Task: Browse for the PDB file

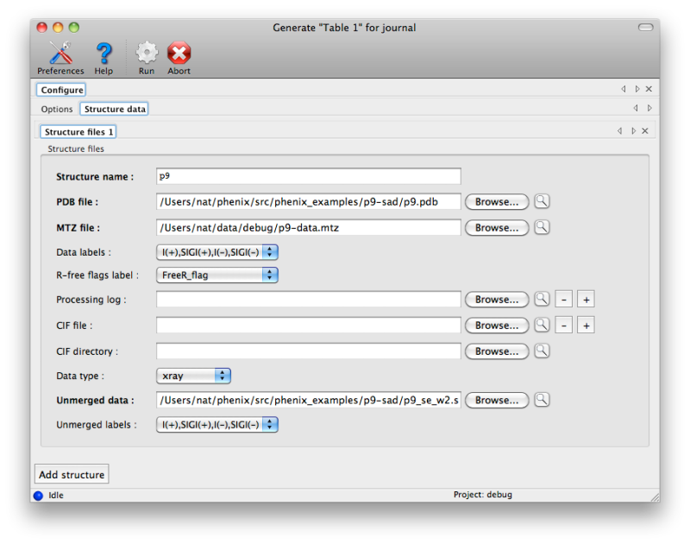Action: (497, 202)
